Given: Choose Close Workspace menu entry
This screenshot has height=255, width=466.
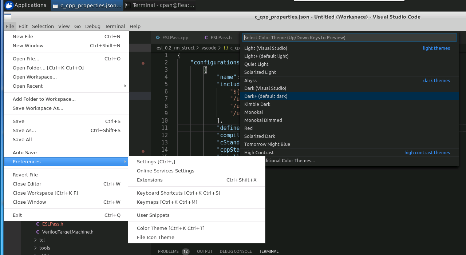Looking at the screenshot, I should click(67, 193).
